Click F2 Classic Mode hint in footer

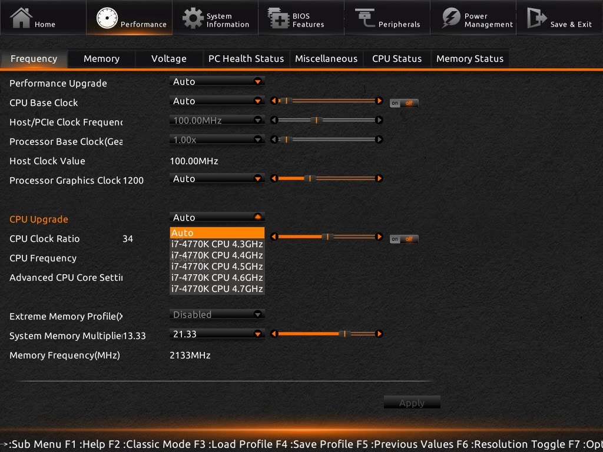click(150, 444)
